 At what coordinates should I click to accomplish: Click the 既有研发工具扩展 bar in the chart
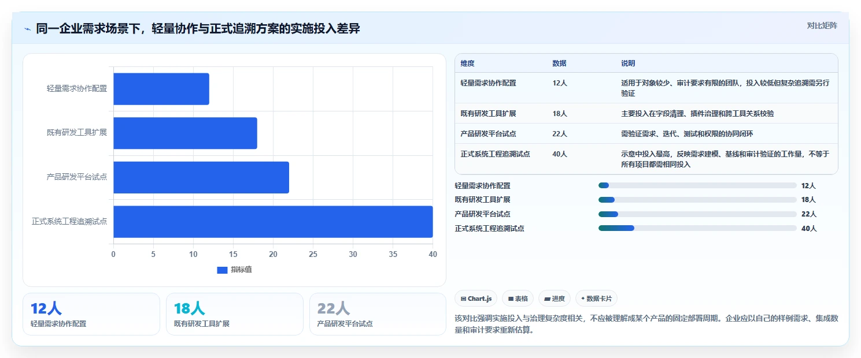(185, 133)
